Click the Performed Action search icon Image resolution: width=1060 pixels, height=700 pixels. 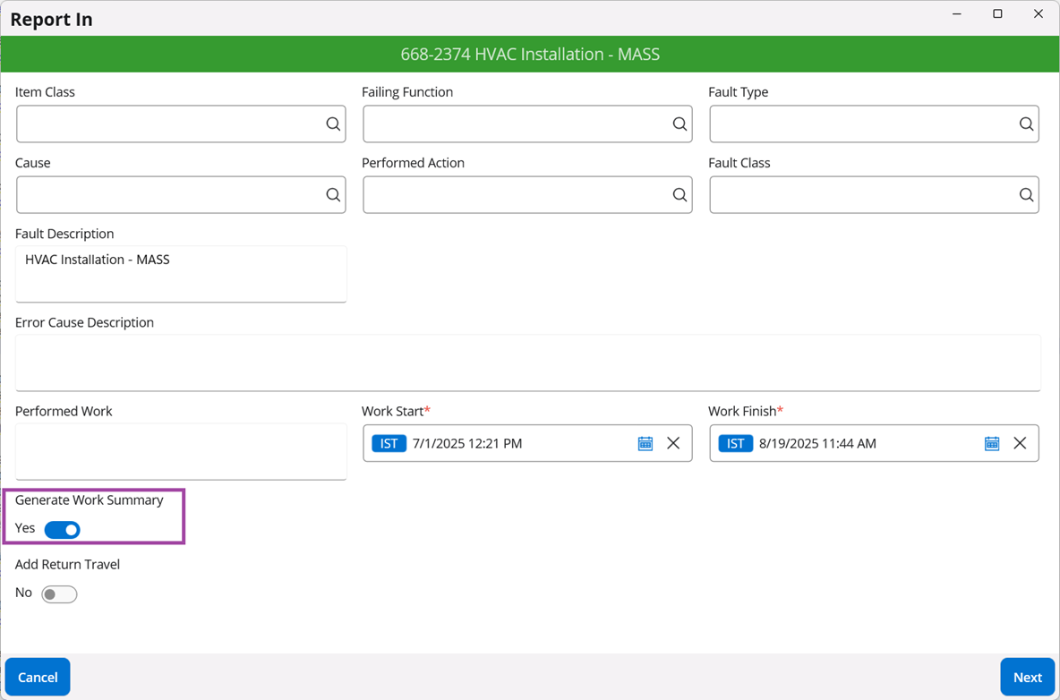(x=680, y=195)
